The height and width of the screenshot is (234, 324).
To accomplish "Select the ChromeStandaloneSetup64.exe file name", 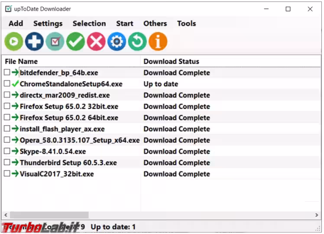I will click(x=71, y=84).
